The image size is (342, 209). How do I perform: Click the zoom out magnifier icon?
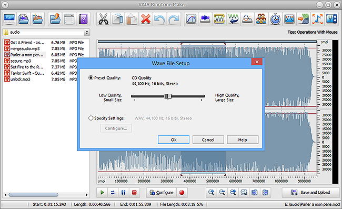(222, 193)
